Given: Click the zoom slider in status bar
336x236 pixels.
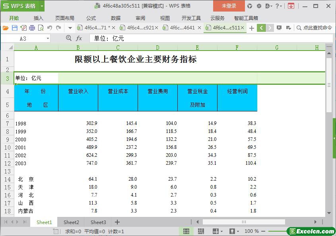Looking at the screenshot, I should pos(278,231).
